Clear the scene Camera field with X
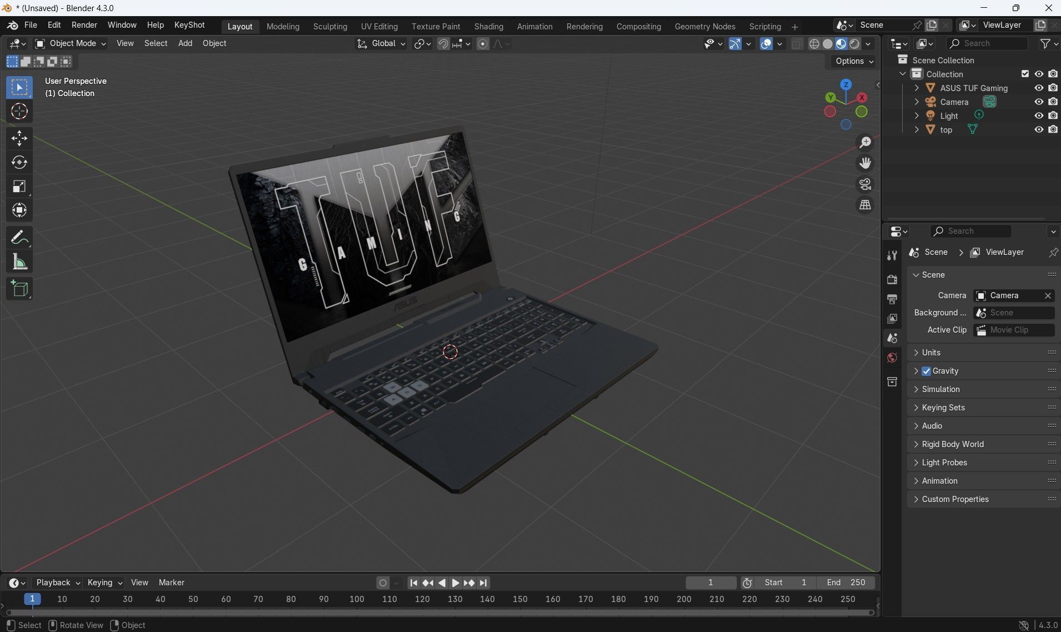Viewport: 1061px width, 632px height. pyautogui.click(x=1048, y=295)
